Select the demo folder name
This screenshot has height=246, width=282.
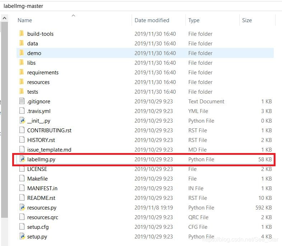click(34, 53)
